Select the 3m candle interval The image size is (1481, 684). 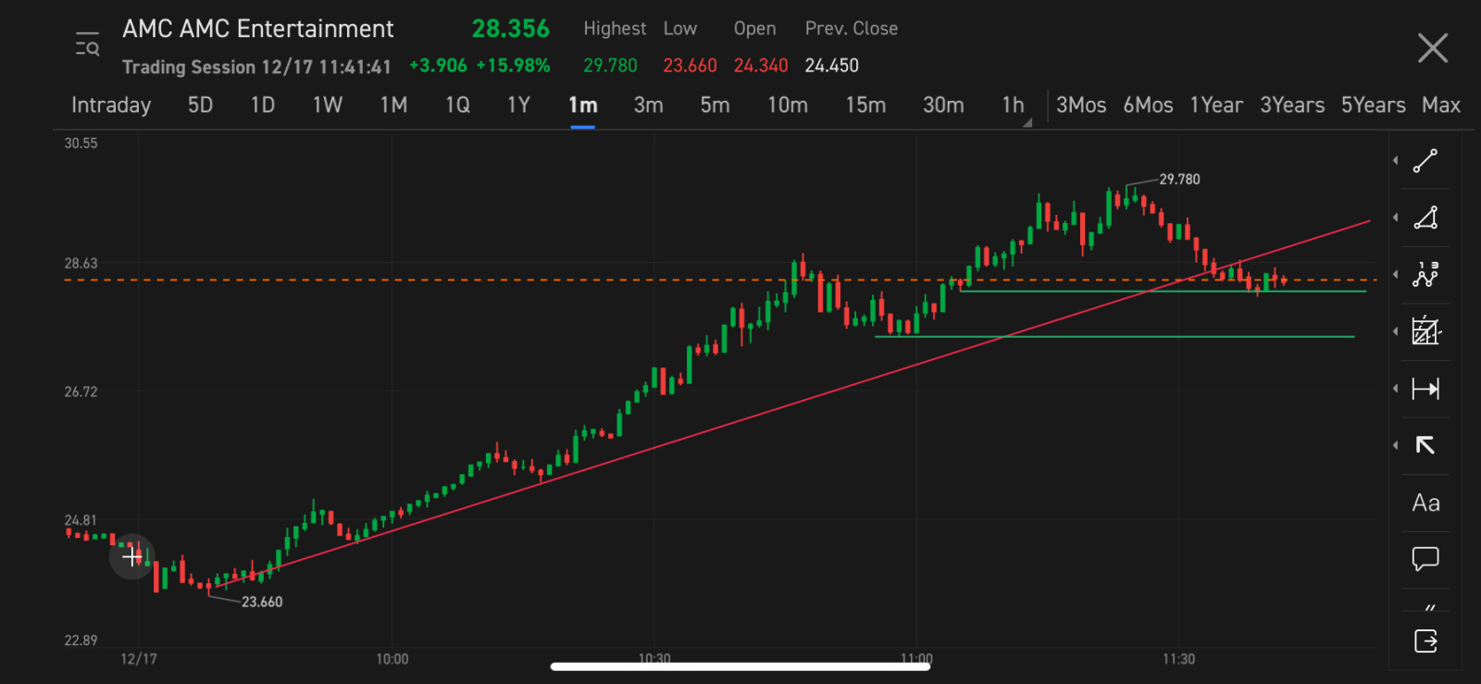[x=648, y=105]
